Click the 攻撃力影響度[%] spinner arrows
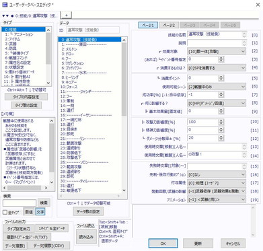 (221, 122)
